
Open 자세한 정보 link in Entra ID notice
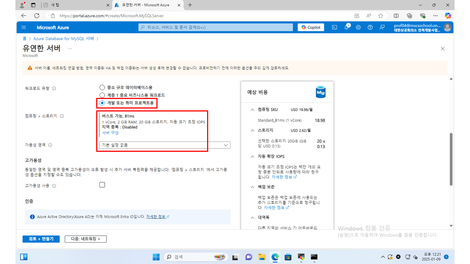pos(158,217)
